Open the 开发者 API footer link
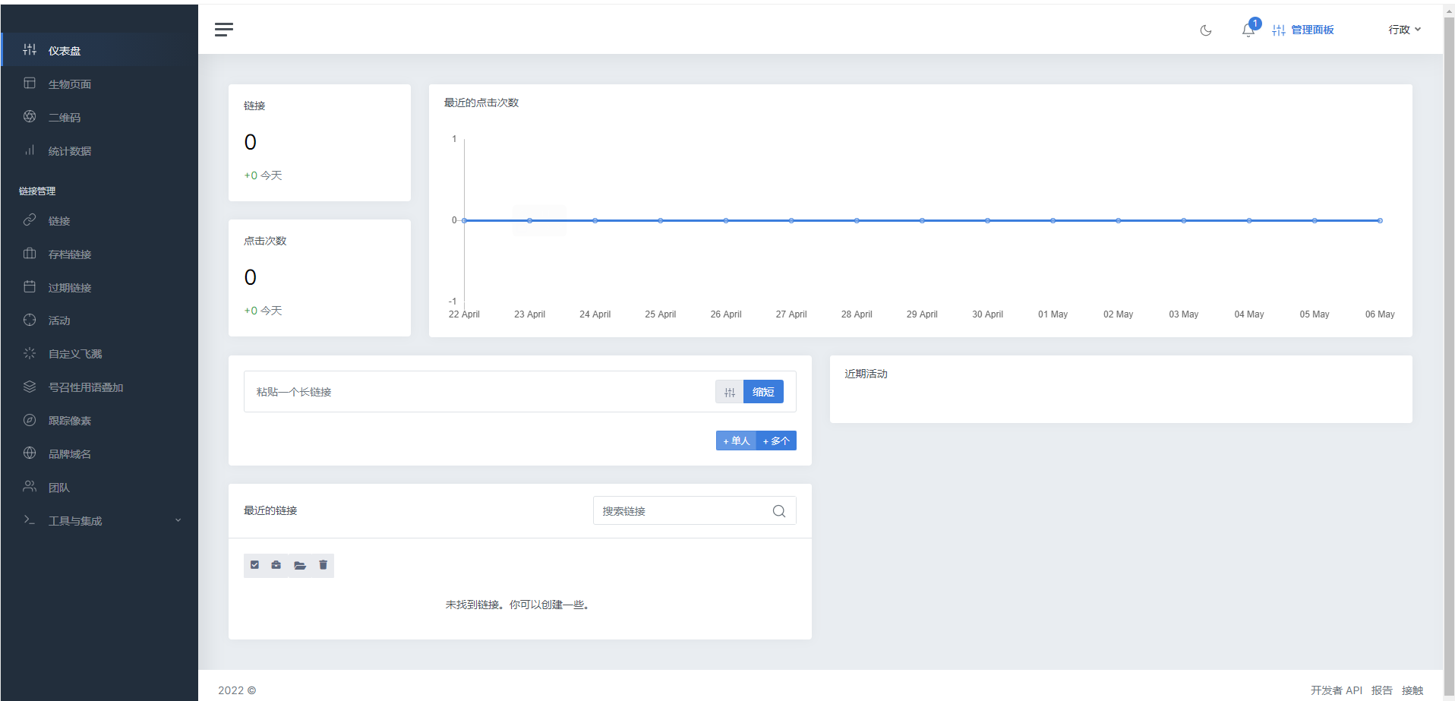The image size is (1455, 701). pos(1337,690)
